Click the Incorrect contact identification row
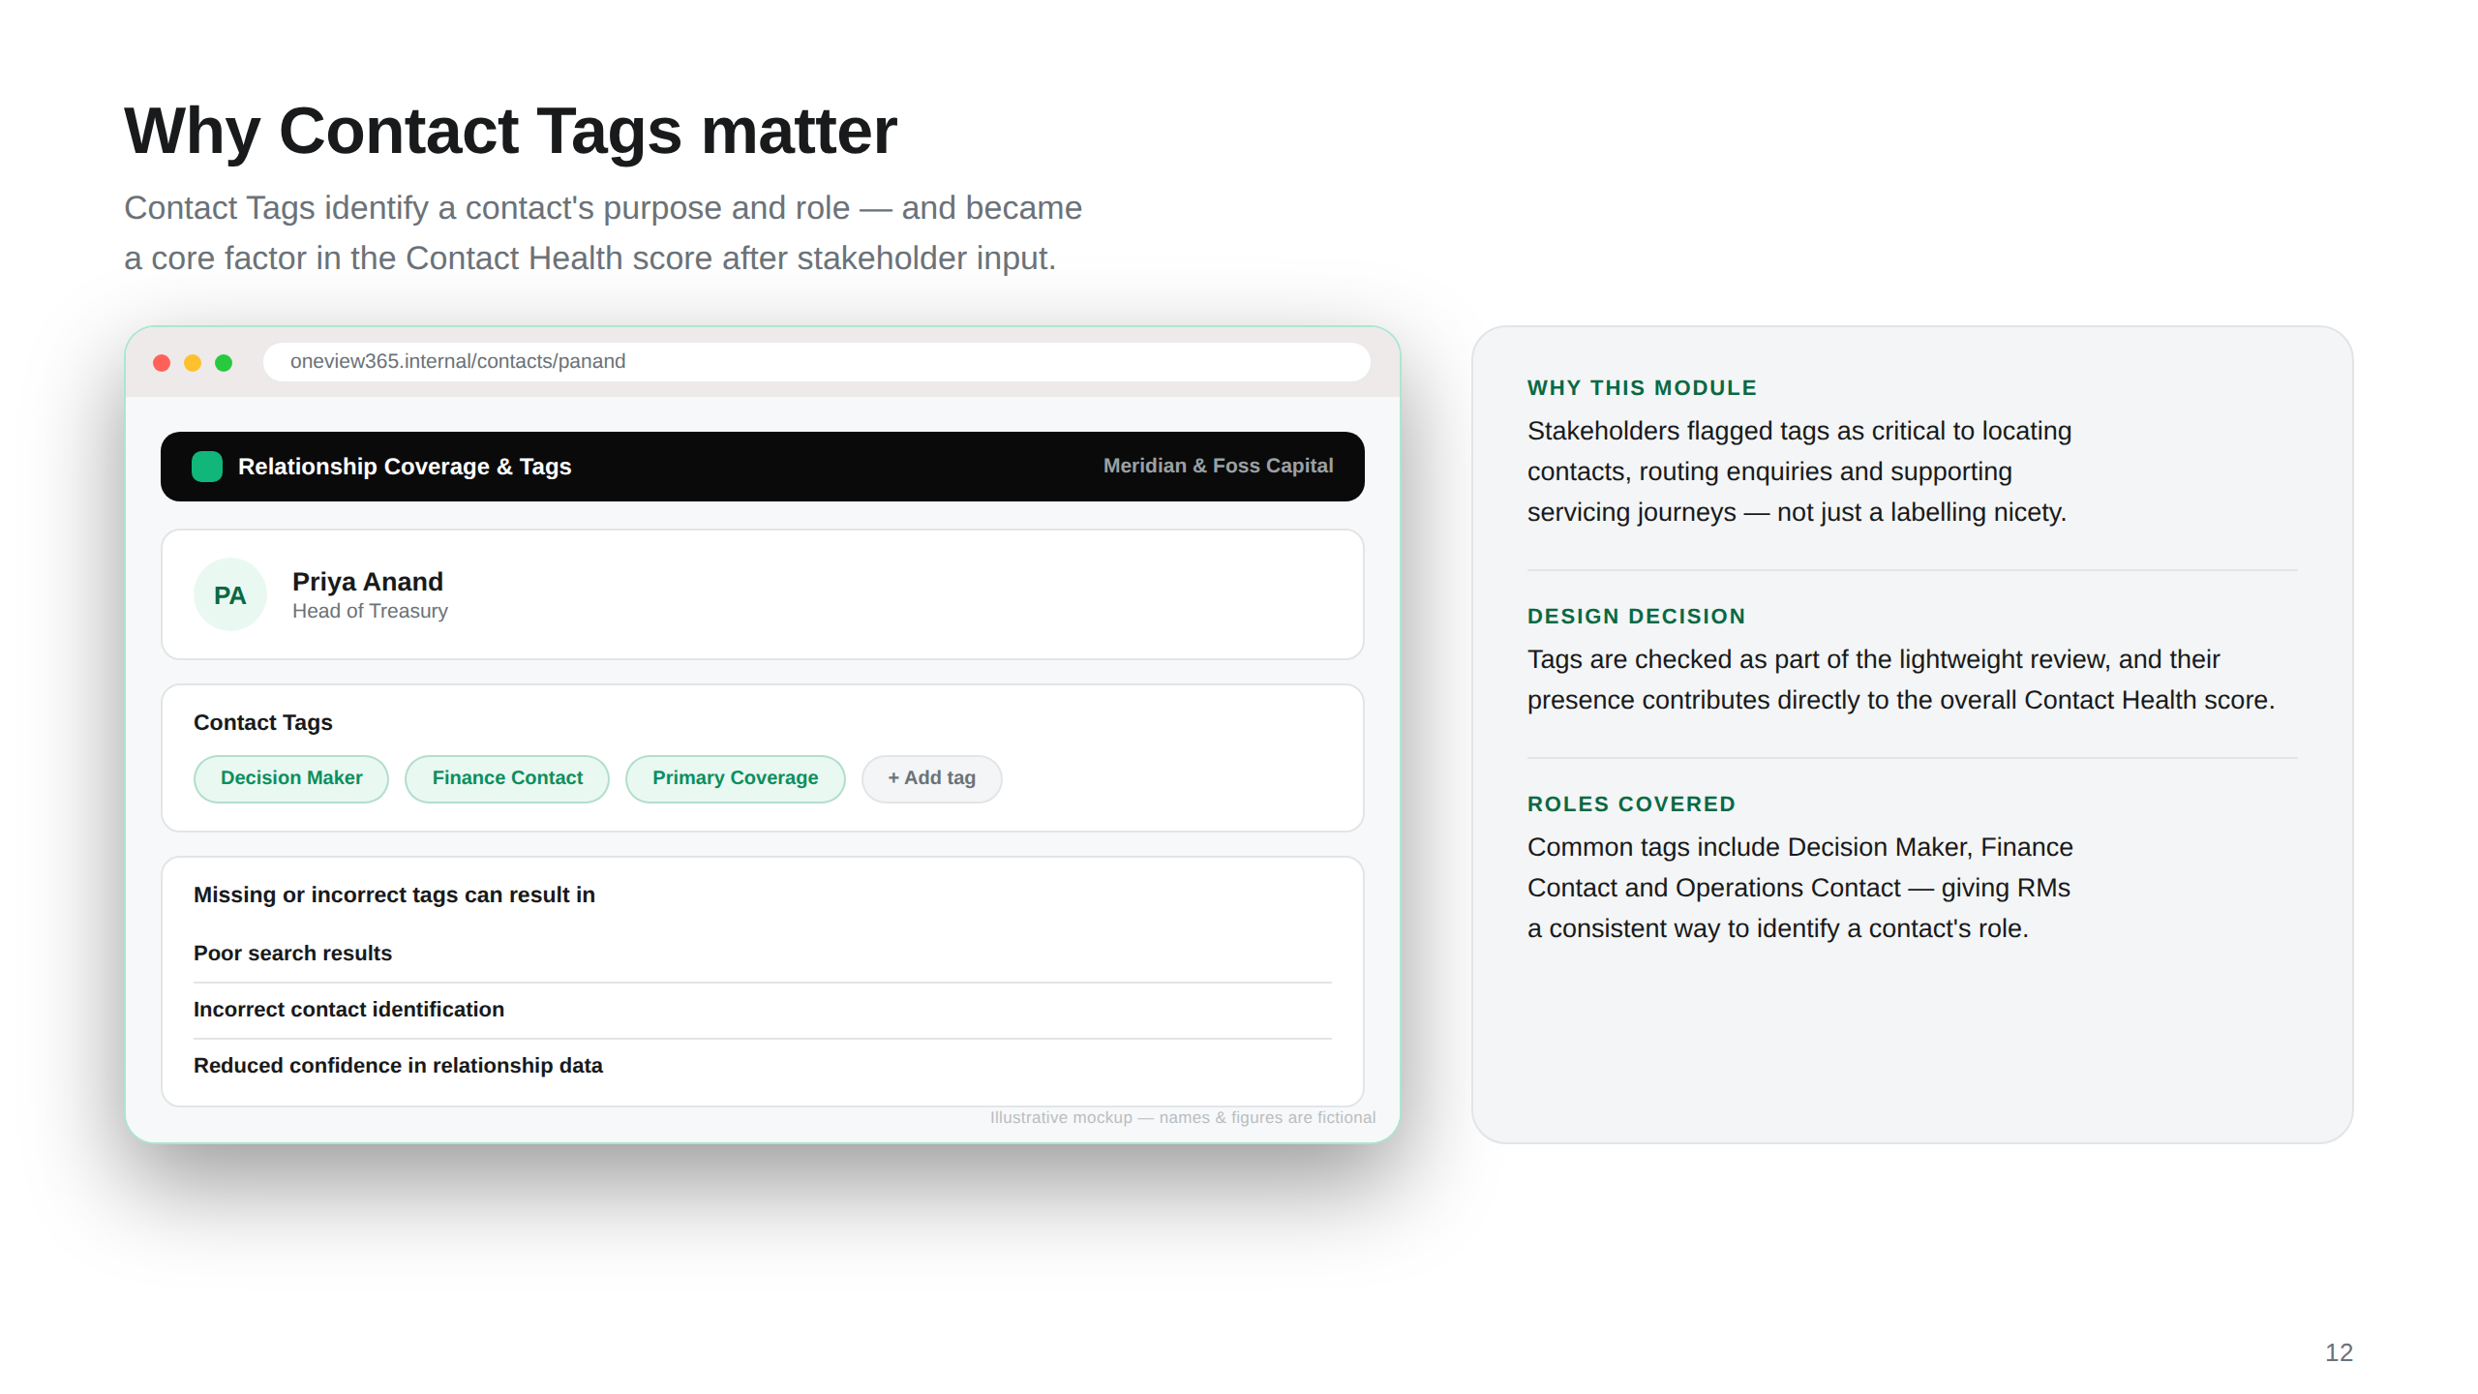 tap(763, 1010)
